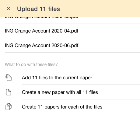Choose Create a new paper with all 11 files

point(70,92)
